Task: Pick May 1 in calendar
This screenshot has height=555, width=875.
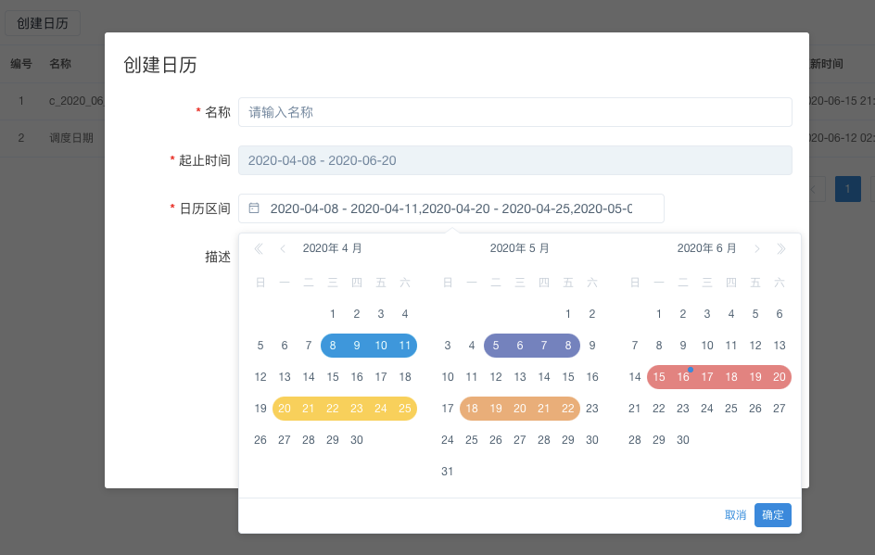Action: click(568, 314)
